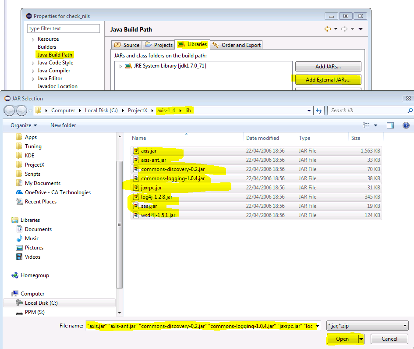Click the axis-1_4 breadcrumb segment
414x349 pixels.
(166, 110)
